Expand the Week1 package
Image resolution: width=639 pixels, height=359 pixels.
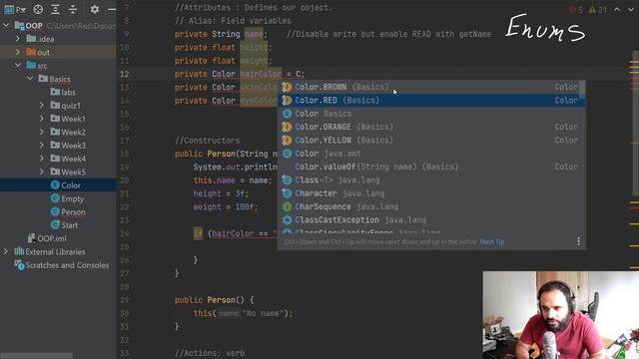coord(42,119)
